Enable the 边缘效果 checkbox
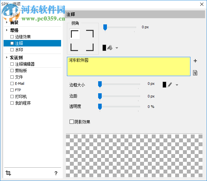This screenshot has width=207, height=181. point(12,37)
